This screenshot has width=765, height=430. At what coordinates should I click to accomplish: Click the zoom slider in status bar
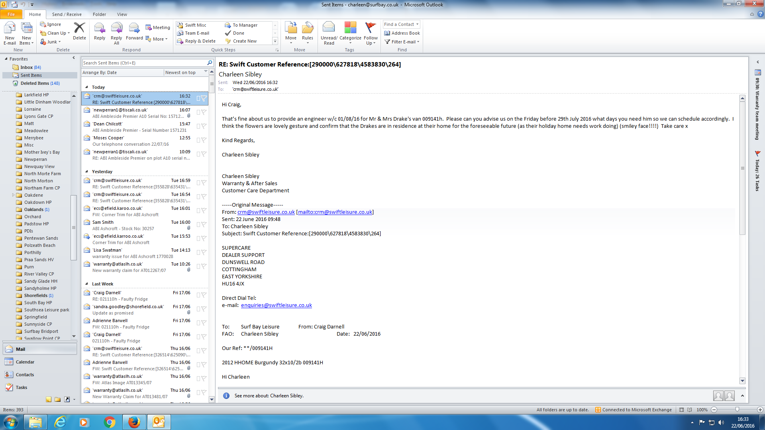click(x=737, y=410)
